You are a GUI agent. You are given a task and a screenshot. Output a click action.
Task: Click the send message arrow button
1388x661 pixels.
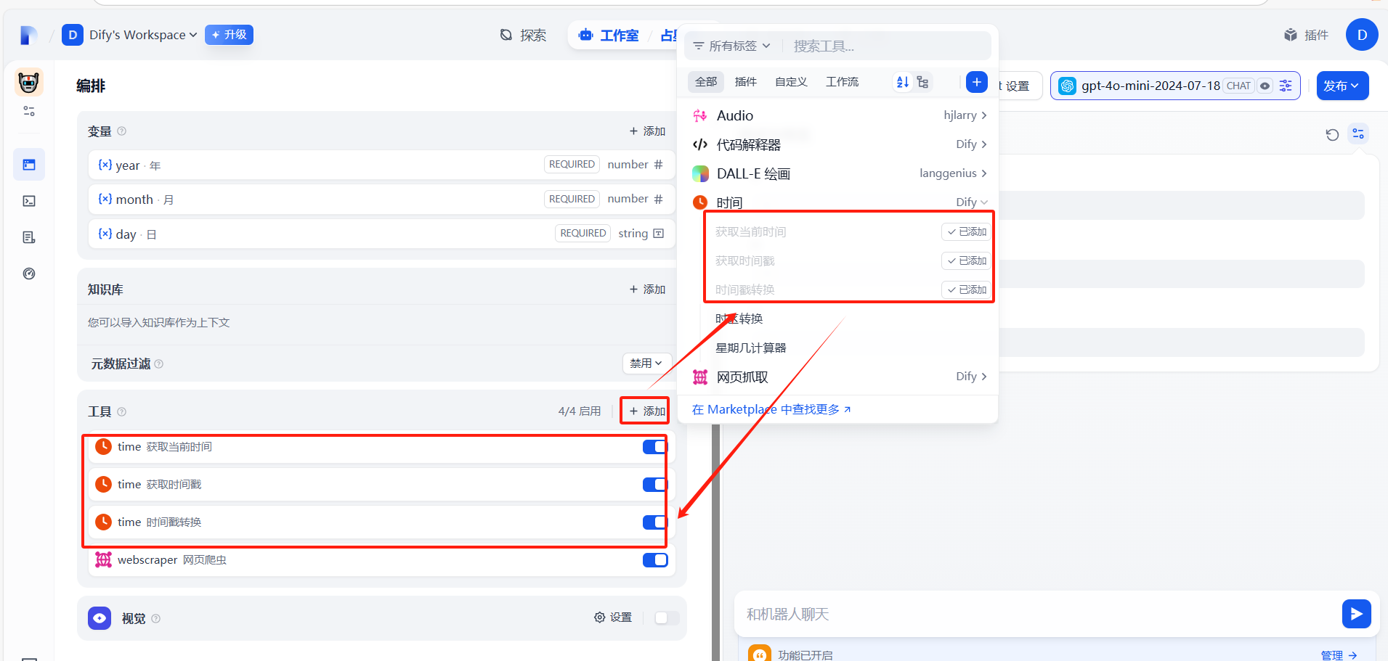pos(1356,614)
